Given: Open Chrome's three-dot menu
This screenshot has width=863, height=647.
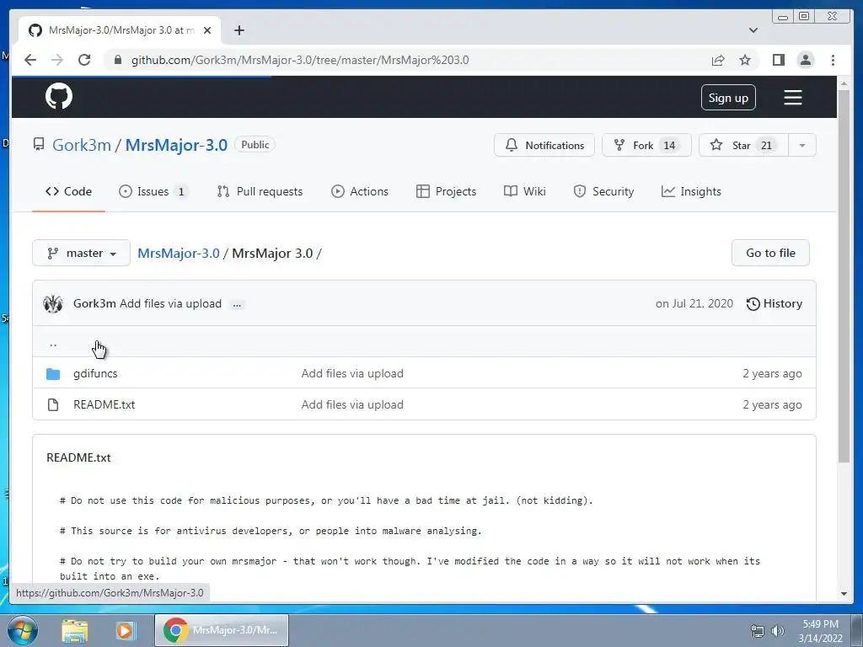Looking at the screenshot, I should pyautogui.click(x=833, y=60).
